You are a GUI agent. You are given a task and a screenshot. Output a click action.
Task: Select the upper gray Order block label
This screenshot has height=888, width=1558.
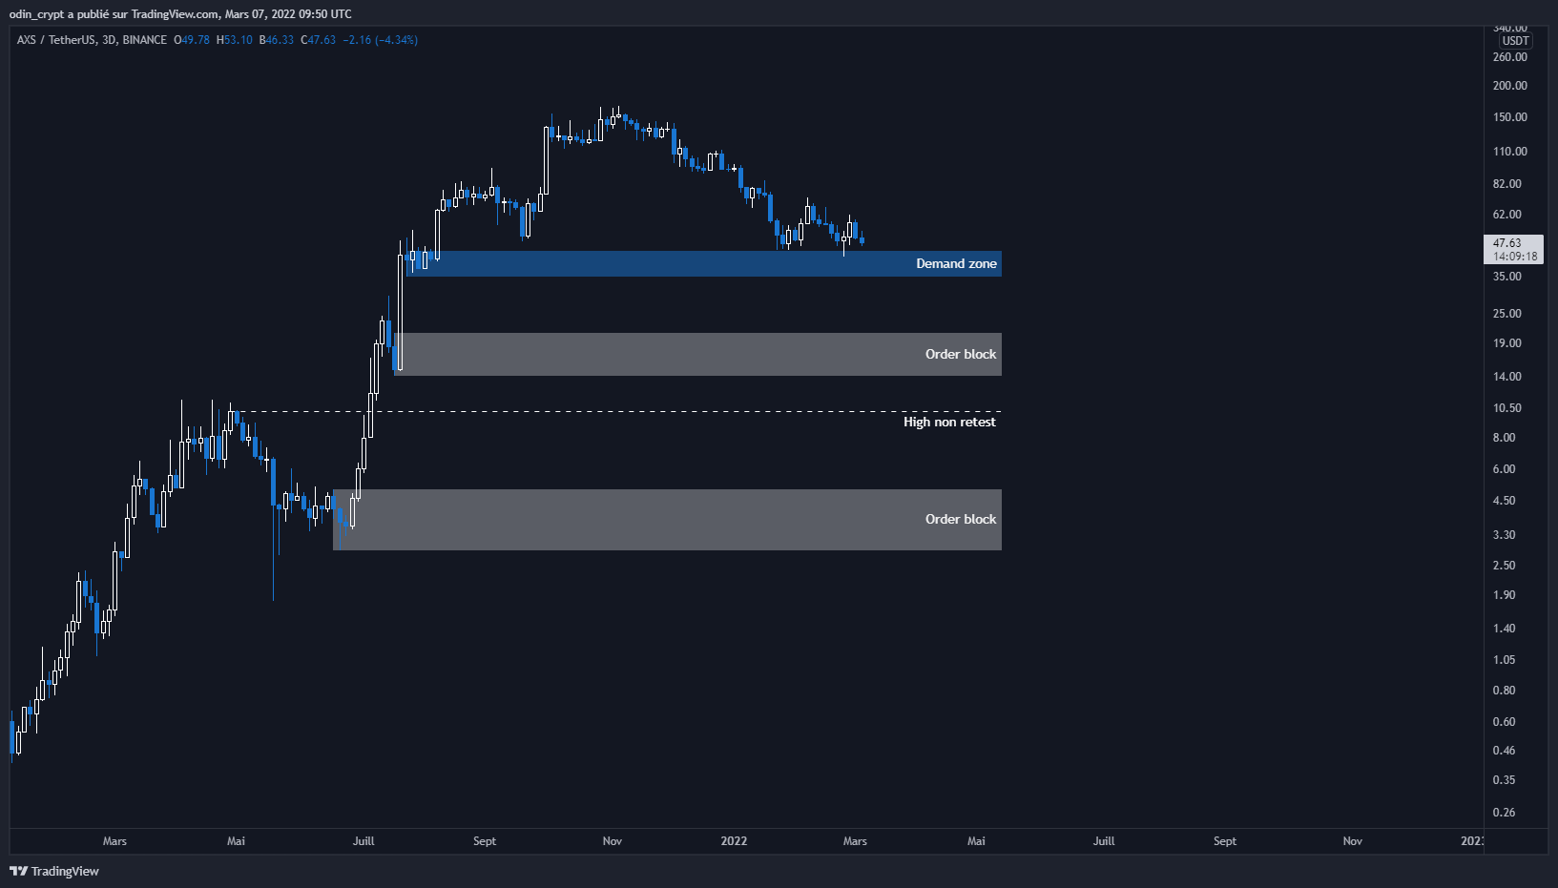960,354
